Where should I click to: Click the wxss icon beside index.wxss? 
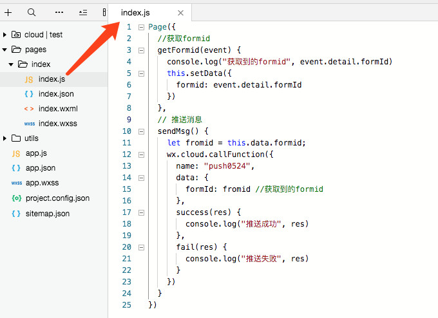click(30, 124)
